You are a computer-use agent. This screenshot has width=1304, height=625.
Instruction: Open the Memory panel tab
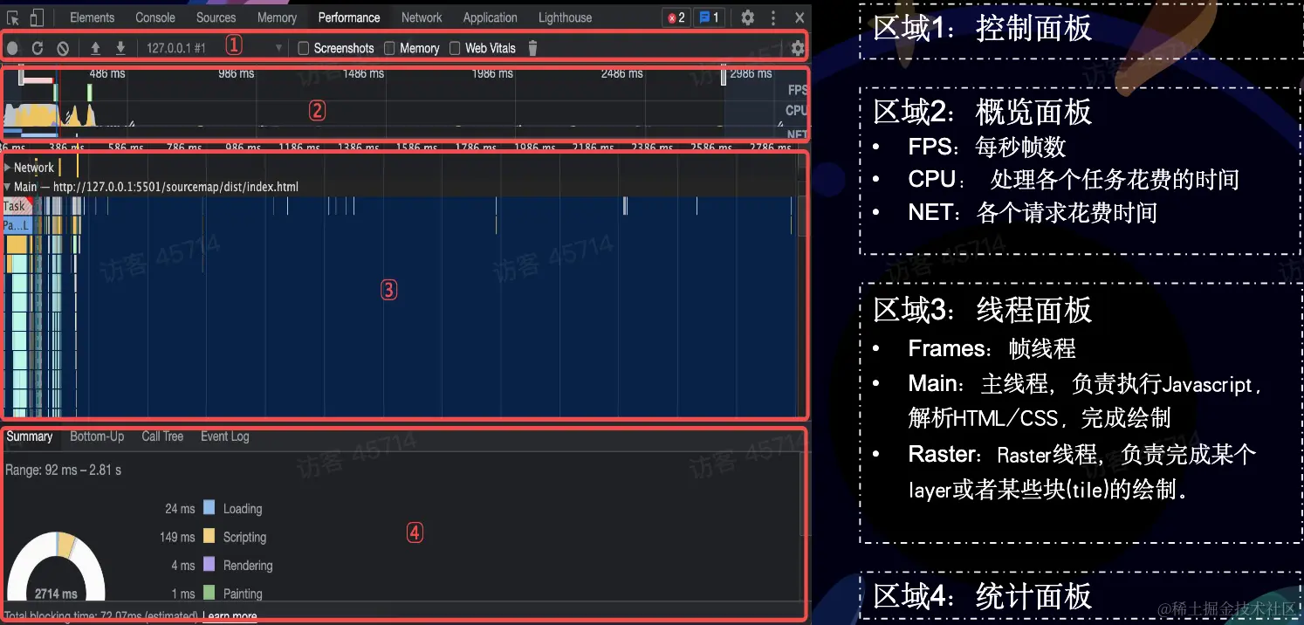pyautogui.click(x=277, y=17)
